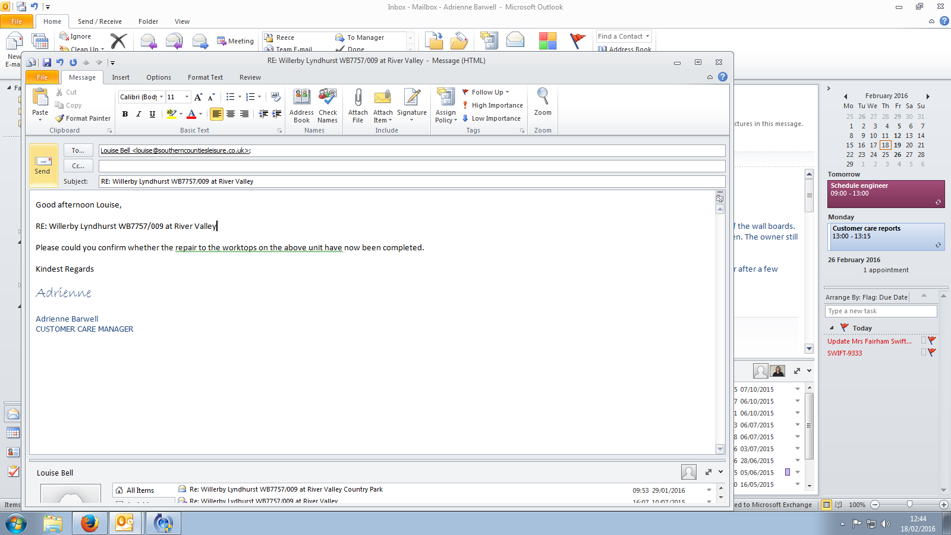Viewport: 951px width, 535px height.
Task: Open Zoom magnifier in message ribbon
Action: (x=543, y=102)
